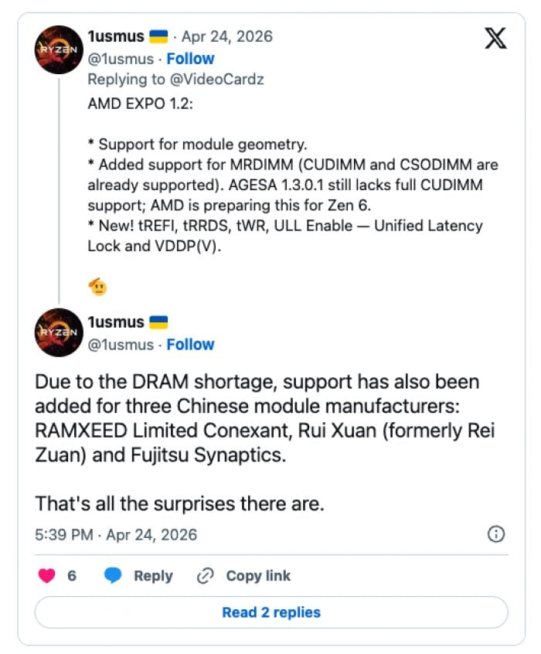Click Ukraine flag next to top 1usmus name
Screen dimensions: 541x654
point(157,36)
